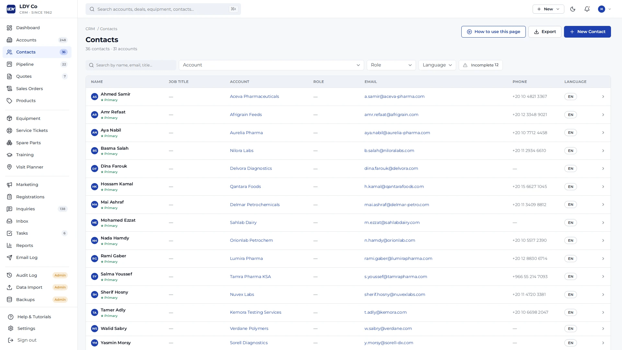Click Quotes document icon
622x350 pixels.
coord(9,76)
